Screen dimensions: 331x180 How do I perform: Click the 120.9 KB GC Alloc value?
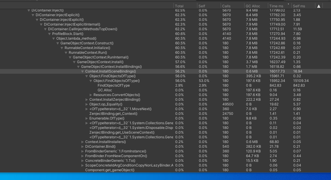click(253, 151)
